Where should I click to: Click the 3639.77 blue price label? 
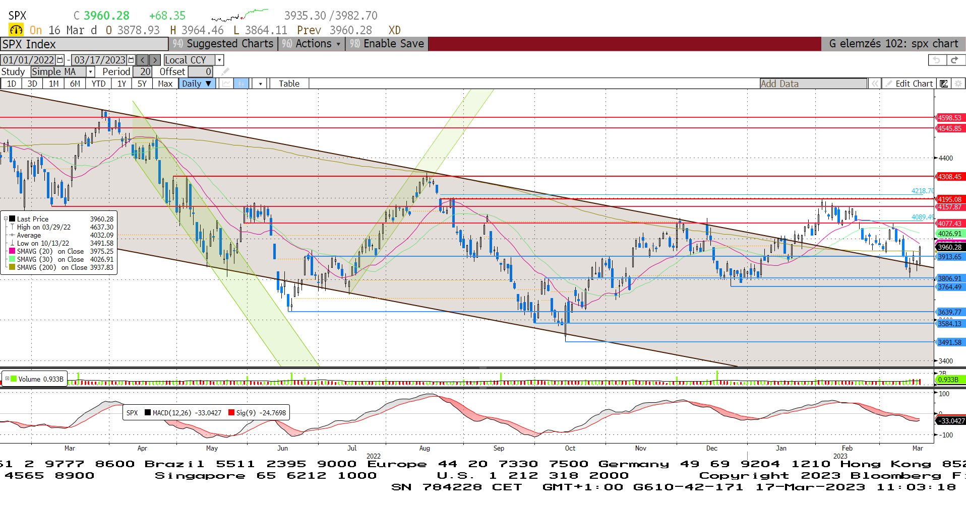(950, 312)
